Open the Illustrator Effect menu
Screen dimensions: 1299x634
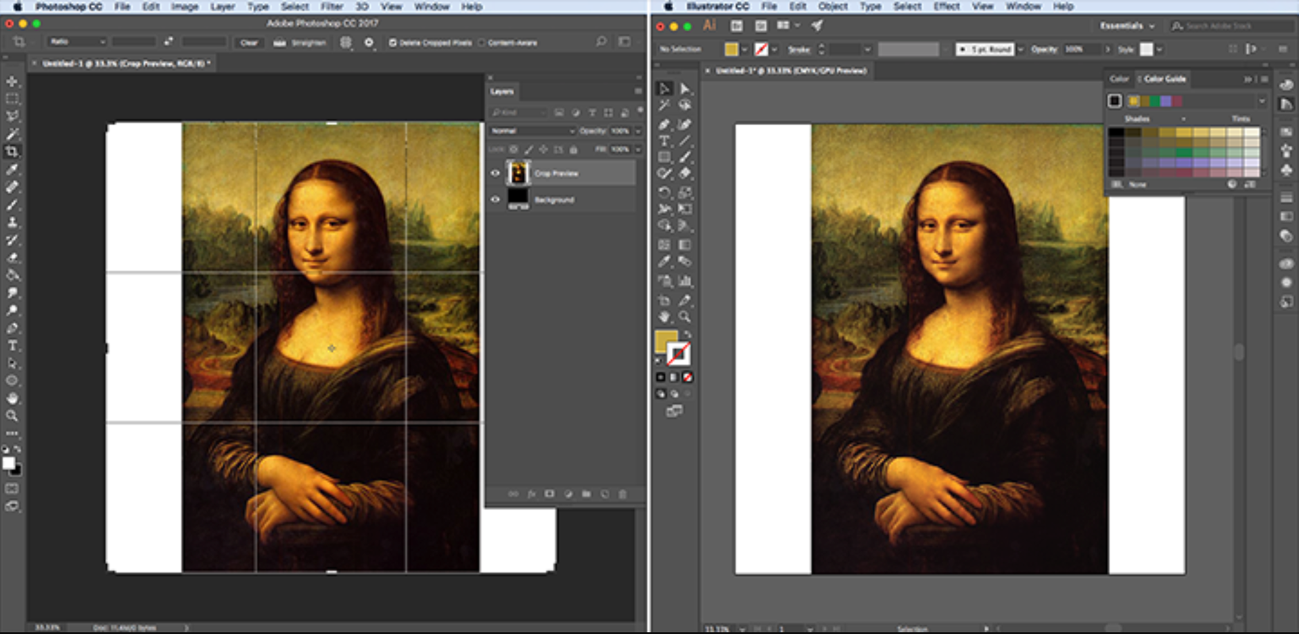tap(947, 6)
